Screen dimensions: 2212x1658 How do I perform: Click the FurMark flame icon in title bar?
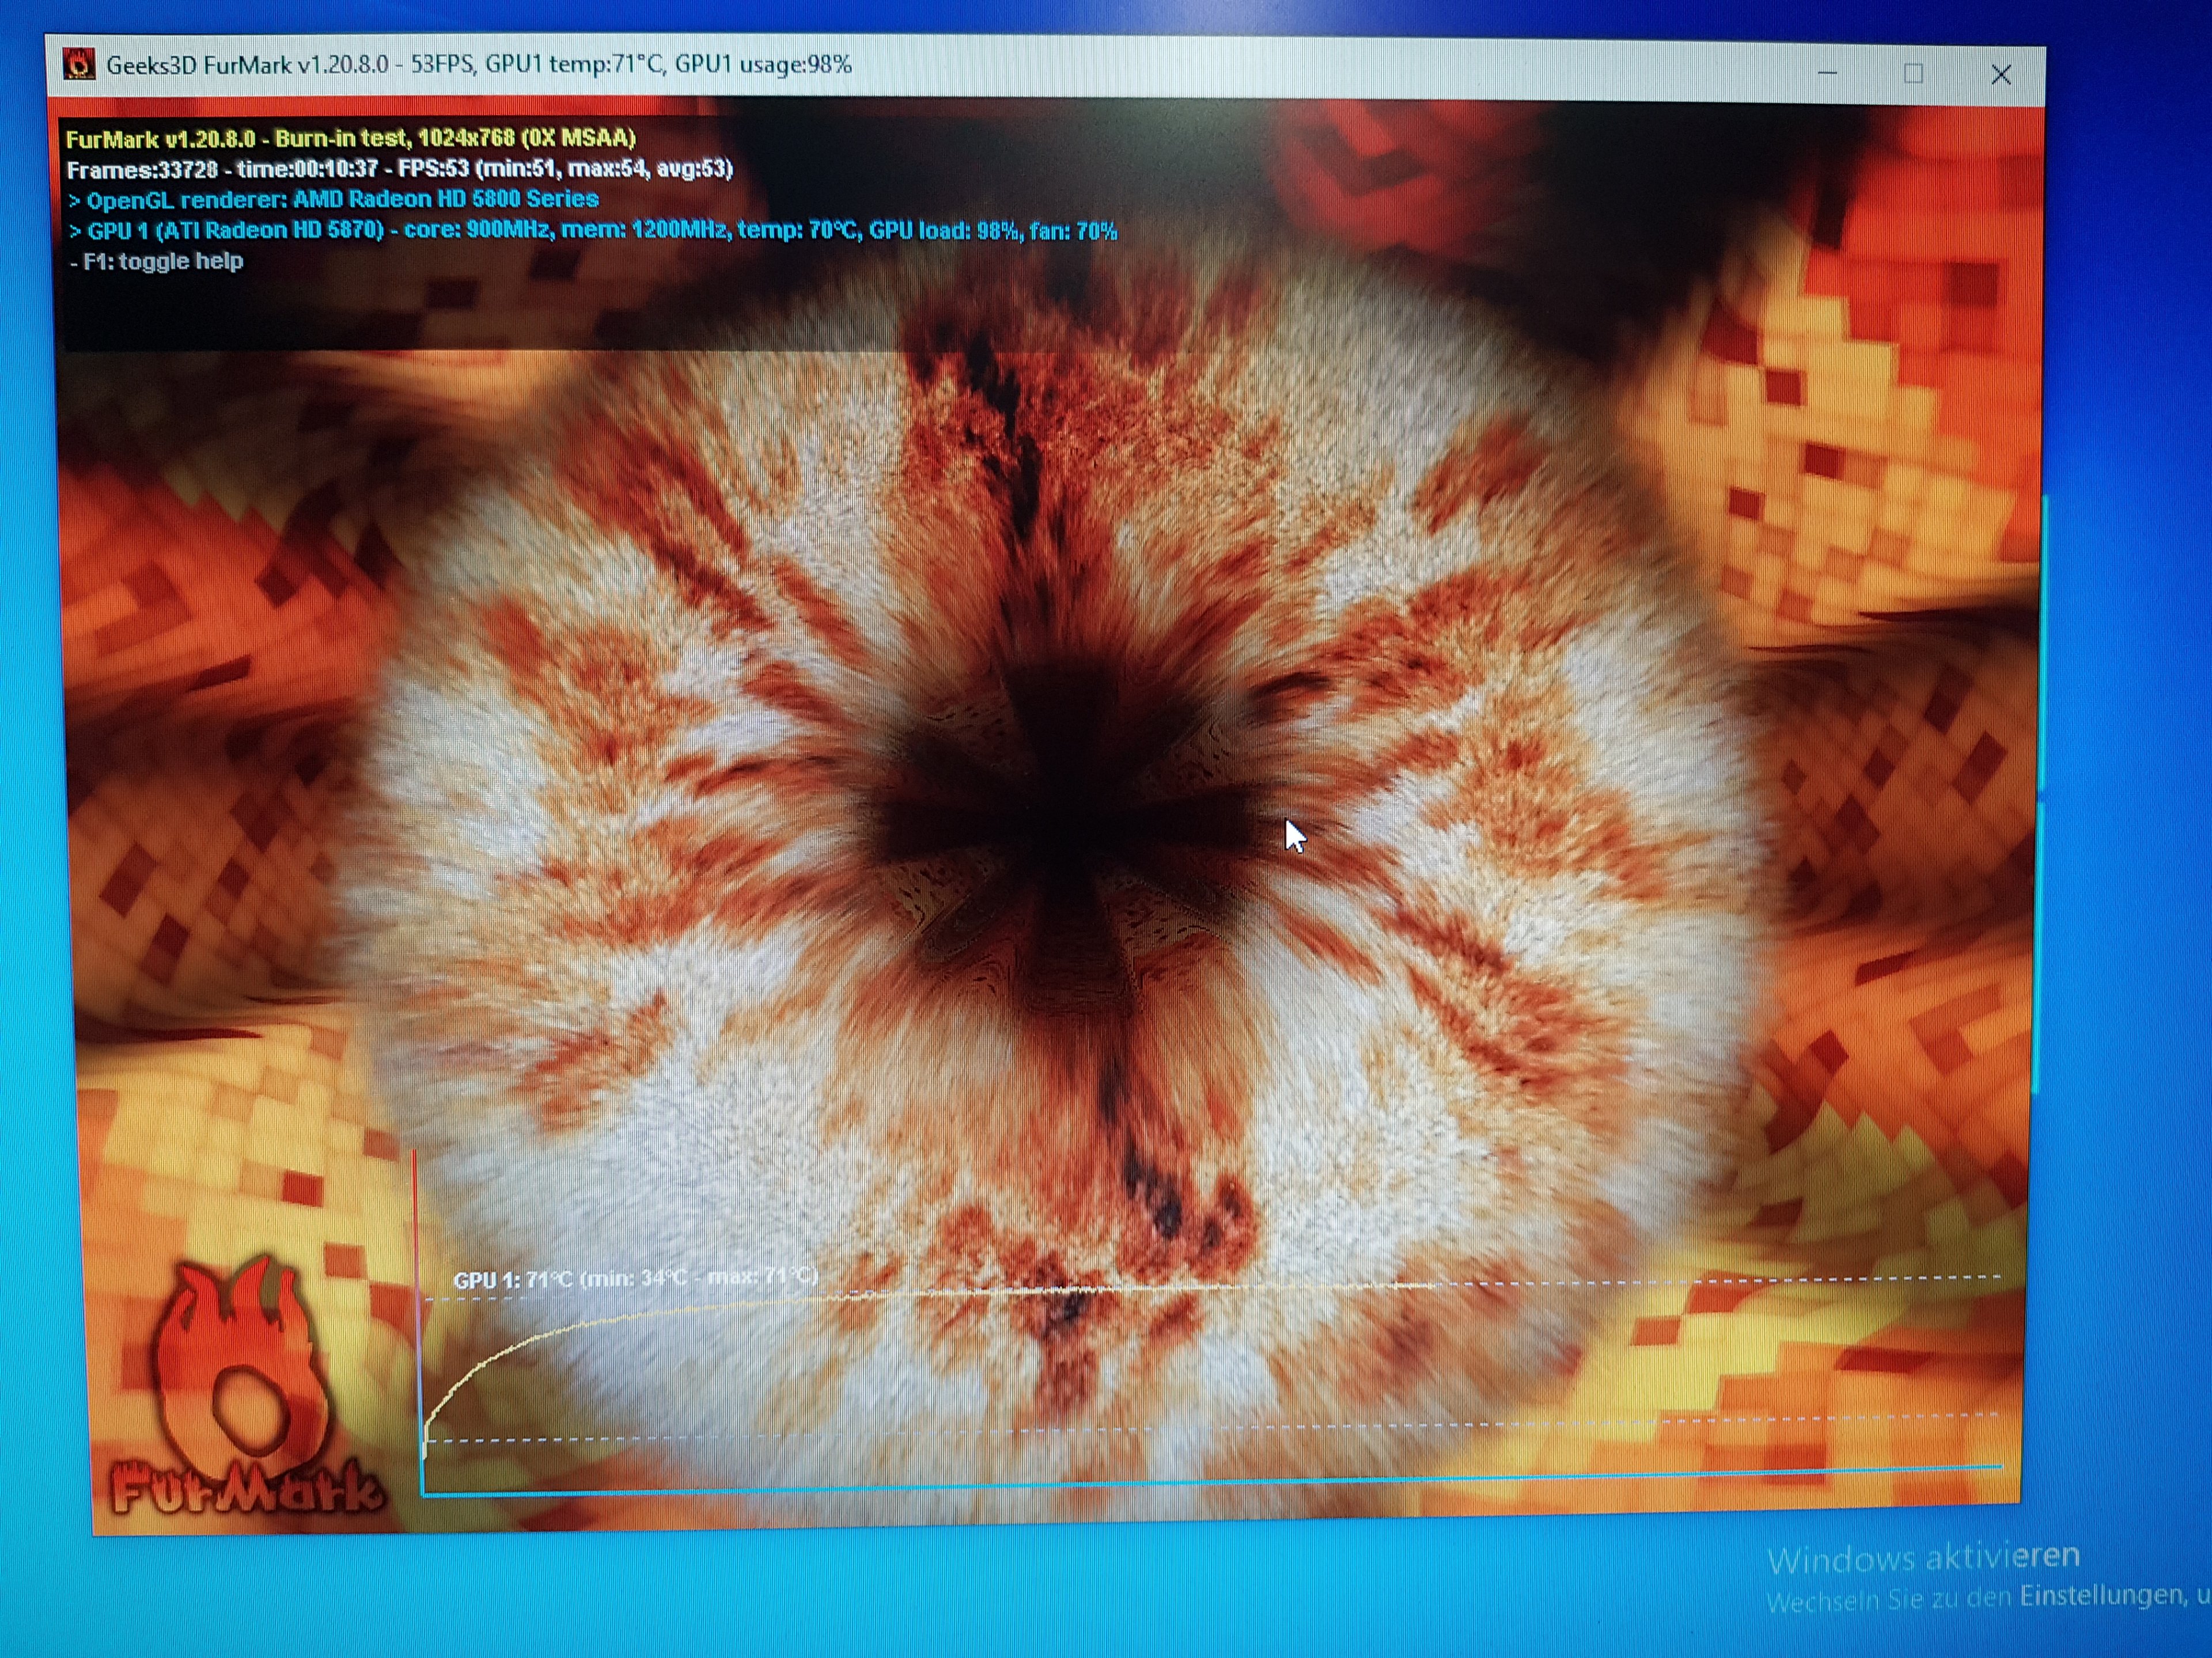[x=79, y=64]
